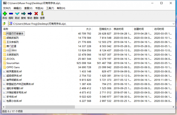This screenshot has width=177, height=115.
Task: Select the folder icon of ZCOOL
Action: [x=4, y=59]
